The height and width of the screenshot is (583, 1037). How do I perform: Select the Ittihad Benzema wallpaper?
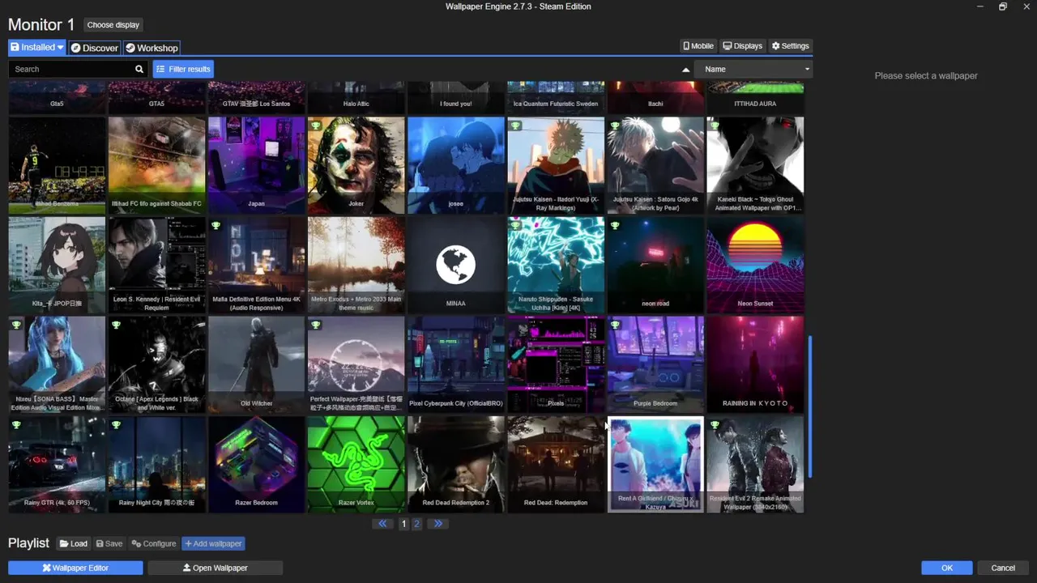(57, 165)
